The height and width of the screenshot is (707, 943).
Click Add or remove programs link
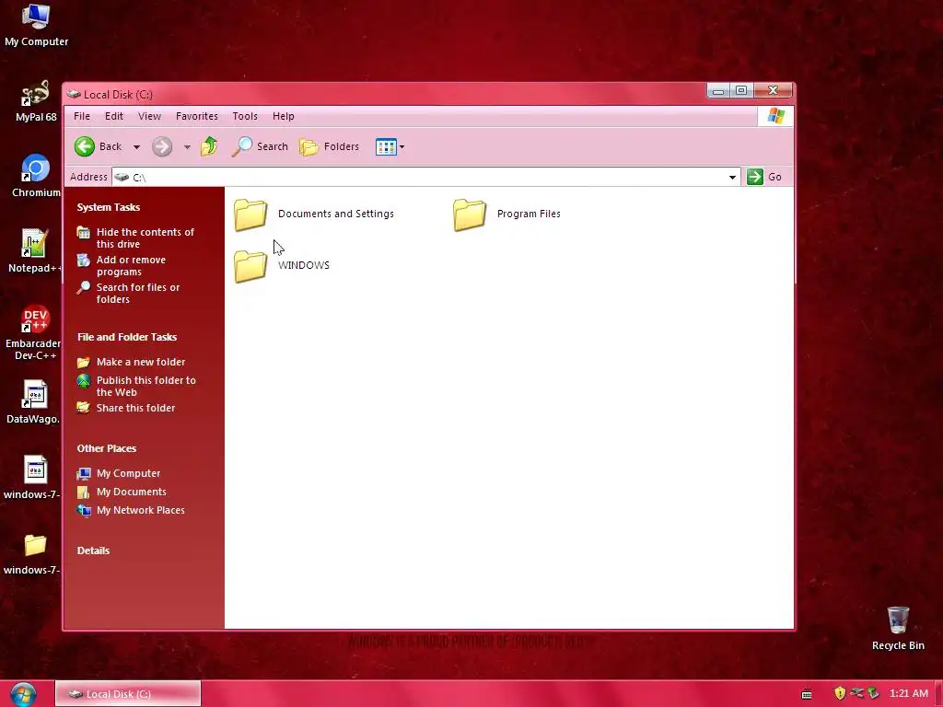(x=131, y=266)
